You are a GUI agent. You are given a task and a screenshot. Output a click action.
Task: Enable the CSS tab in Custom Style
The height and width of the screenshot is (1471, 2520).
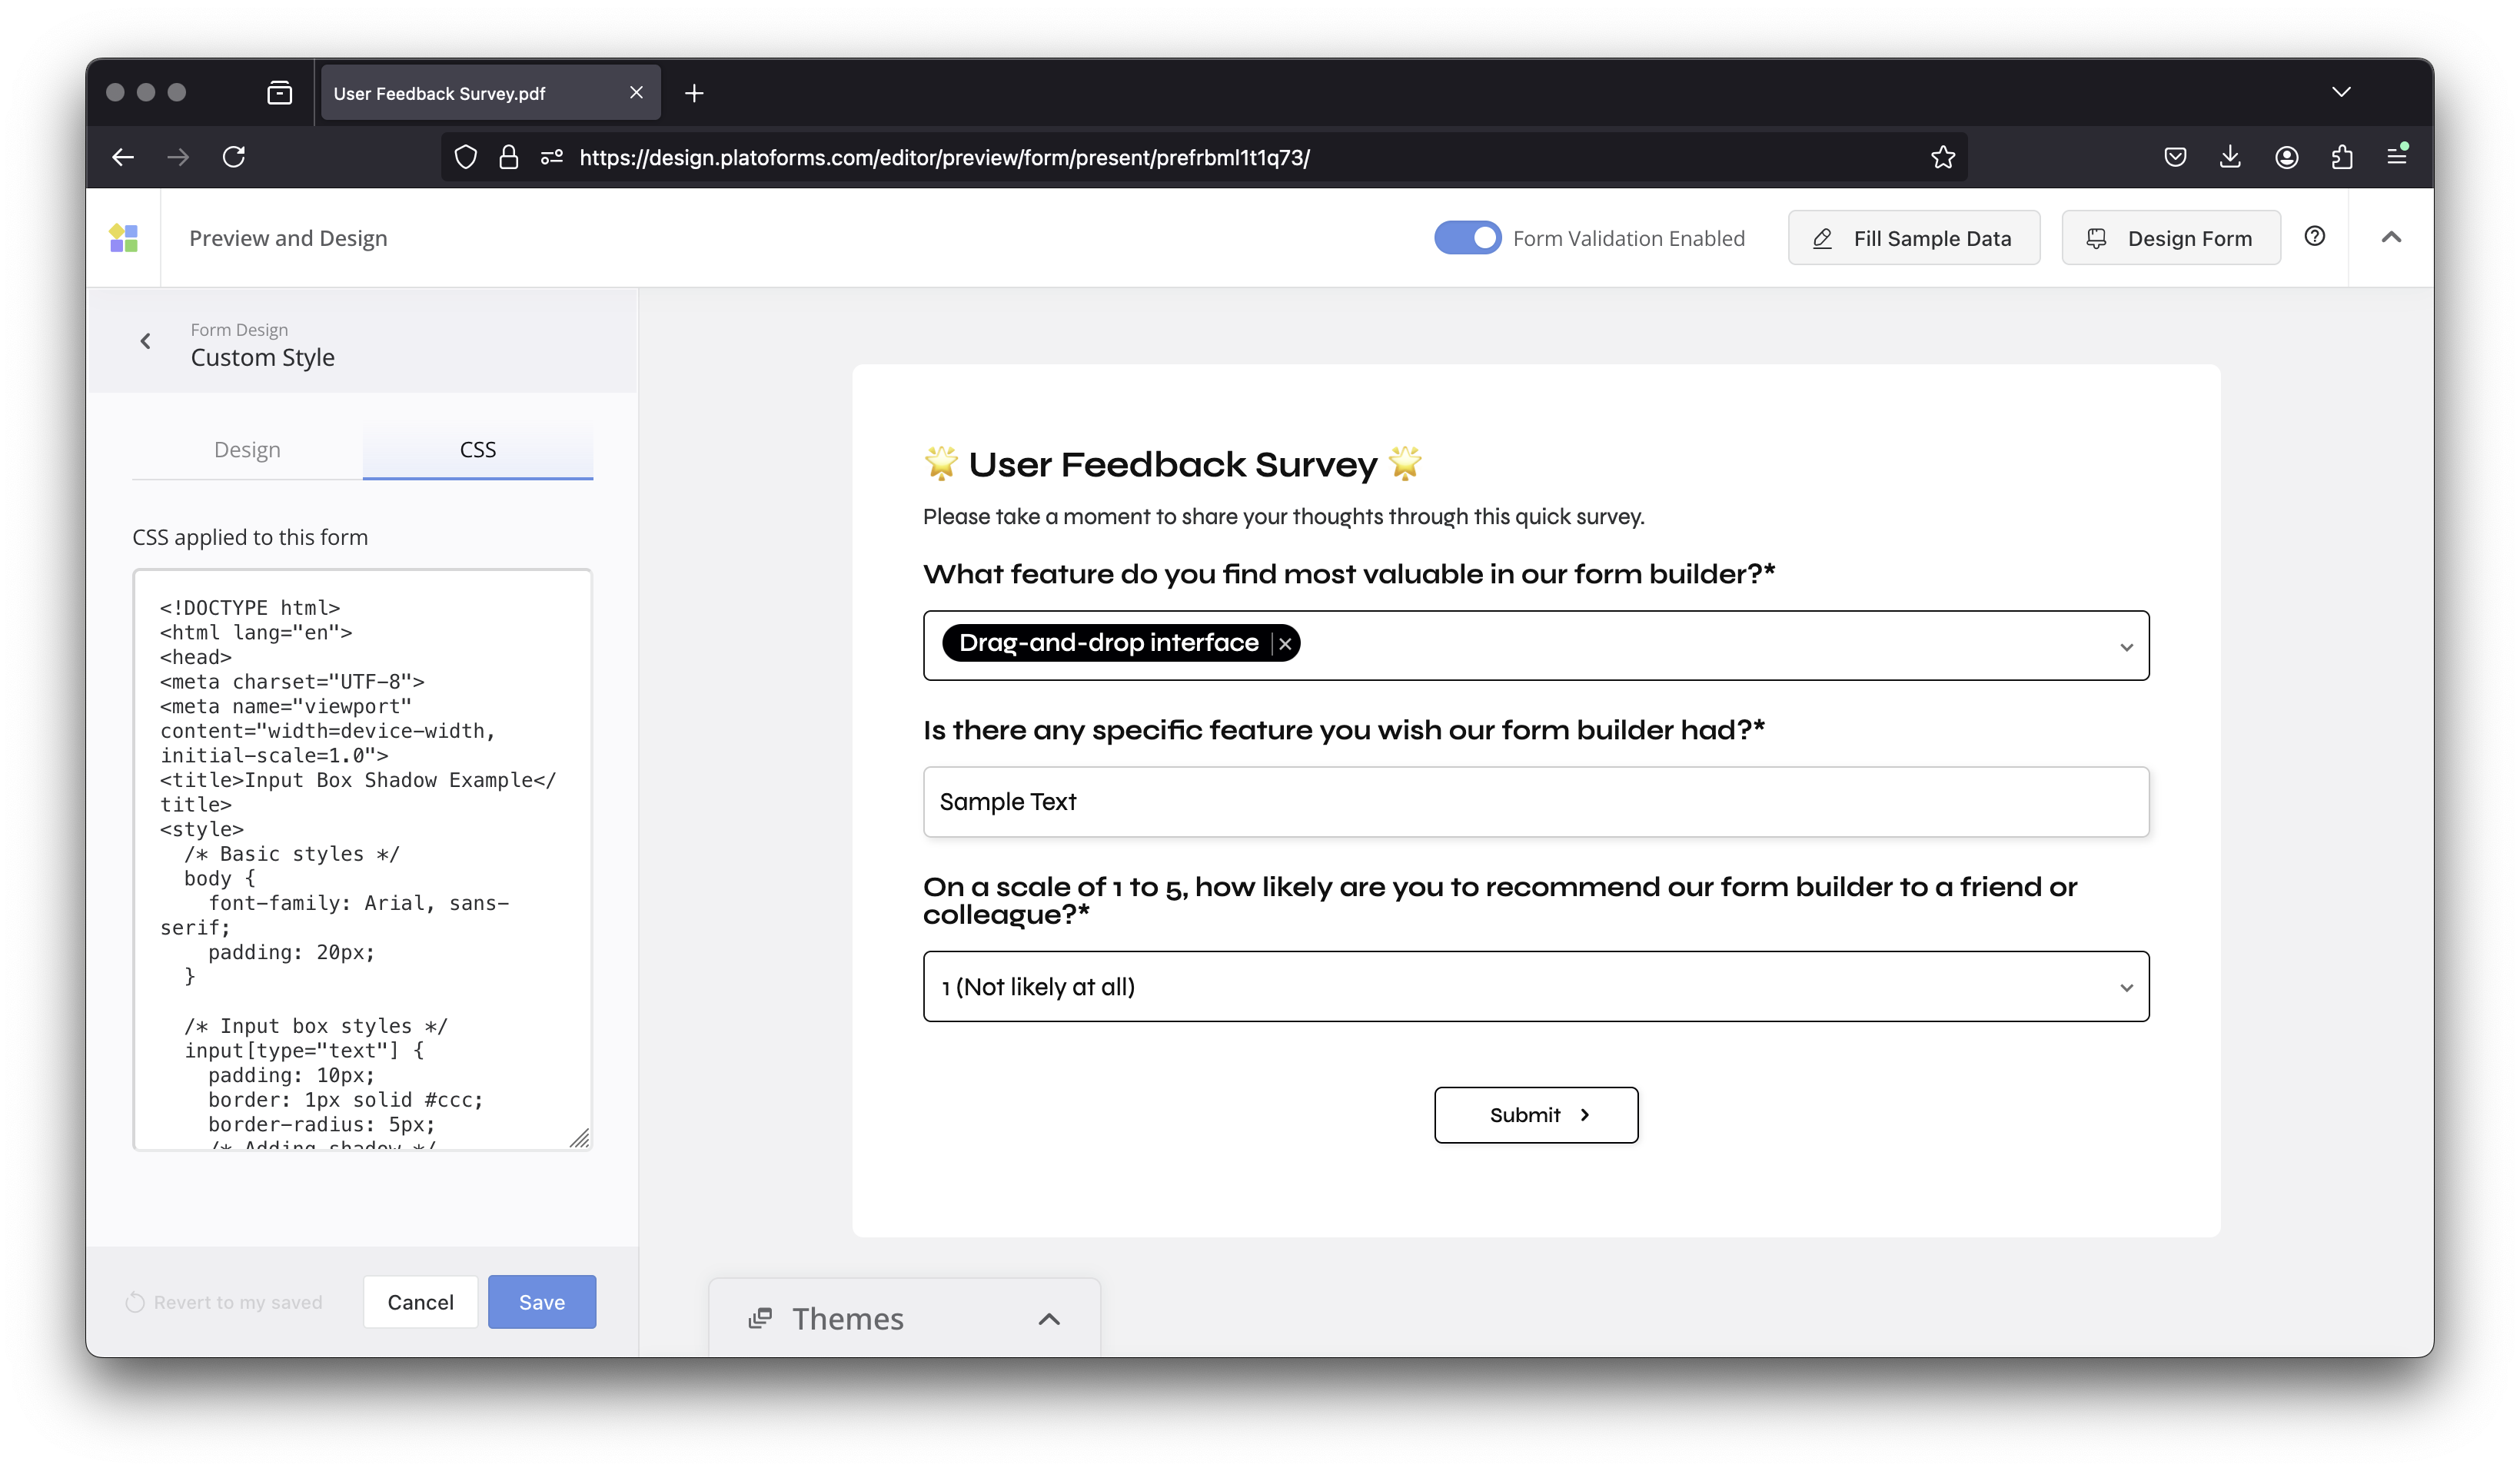point(477,448)
